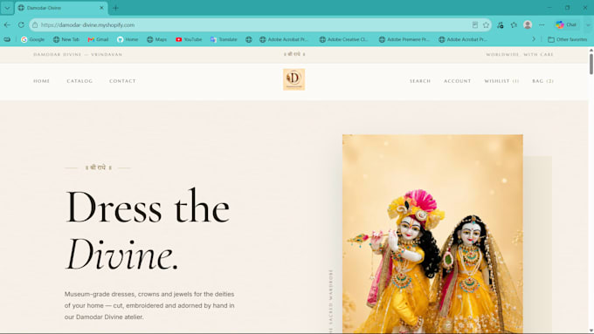Image resolution: width=594 pixels, height=334 pixels.
Task: Open a new browser tab
Action: 115,8
